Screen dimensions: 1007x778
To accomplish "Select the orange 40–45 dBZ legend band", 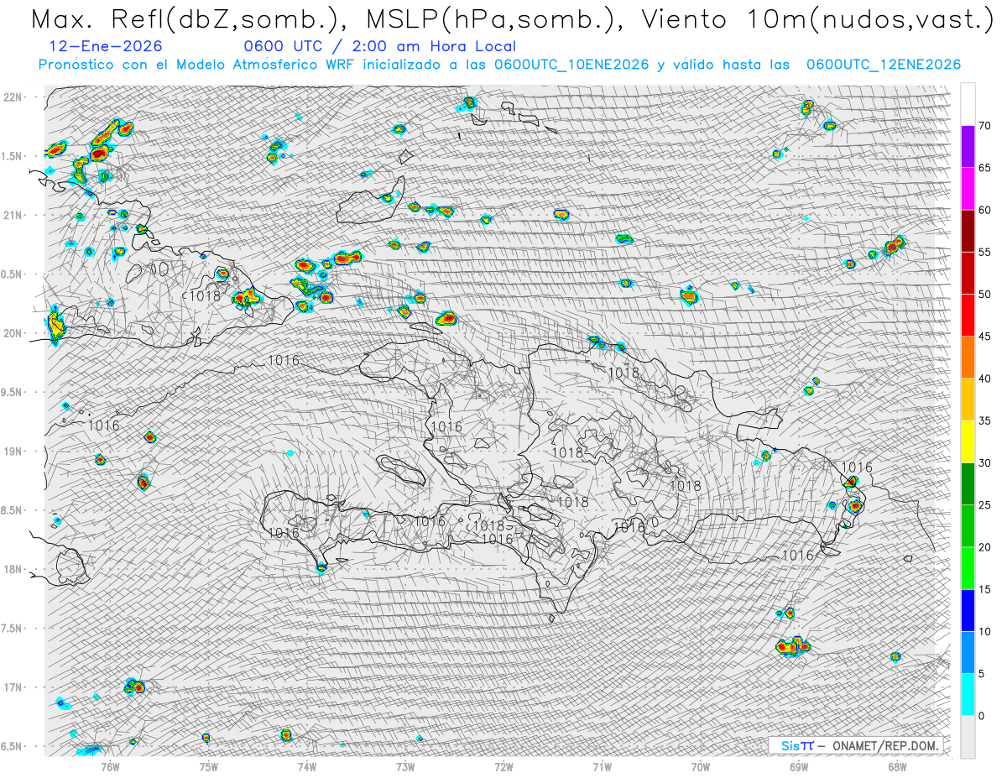I will tap(968, 358).
